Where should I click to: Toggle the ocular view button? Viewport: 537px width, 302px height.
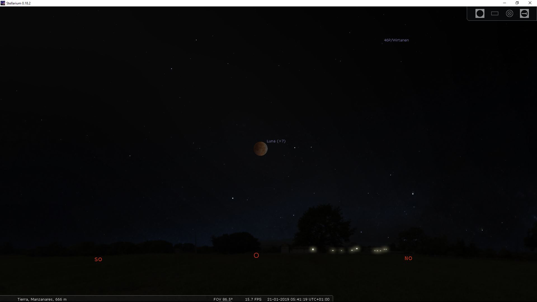(480, 13)
